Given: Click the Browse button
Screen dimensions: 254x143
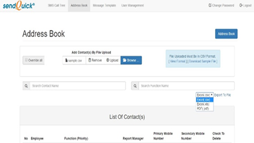Looking at the screenshot, I should click(x=131, y=60).
